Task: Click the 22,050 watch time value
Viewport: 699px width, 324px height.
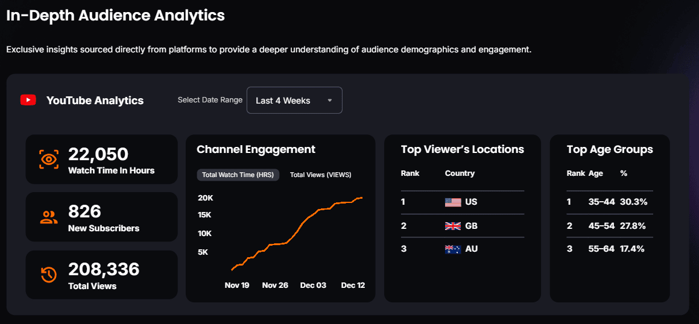Action: coord(98,154)
